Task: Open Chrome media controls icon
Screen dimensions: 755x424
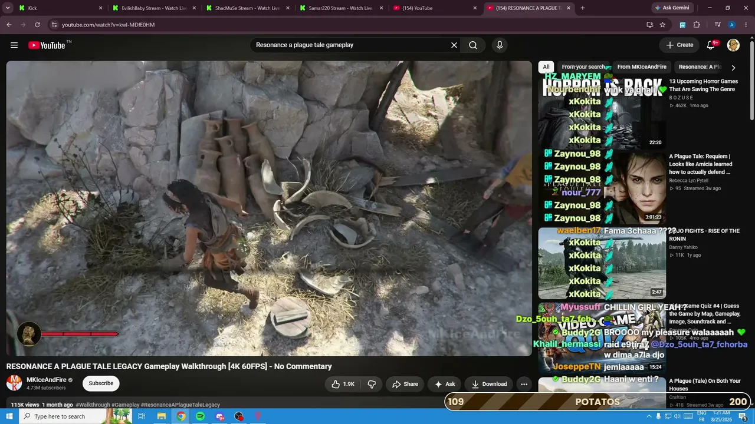Action: (x=717, y=25)
